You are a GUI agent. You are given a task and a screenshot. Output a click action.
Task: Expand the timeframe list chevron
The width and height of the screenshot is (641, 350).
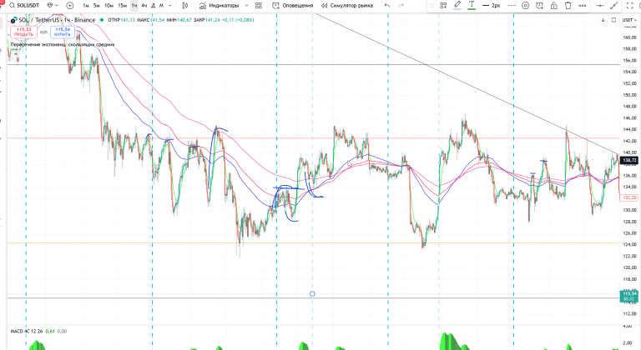pos(170,5)
